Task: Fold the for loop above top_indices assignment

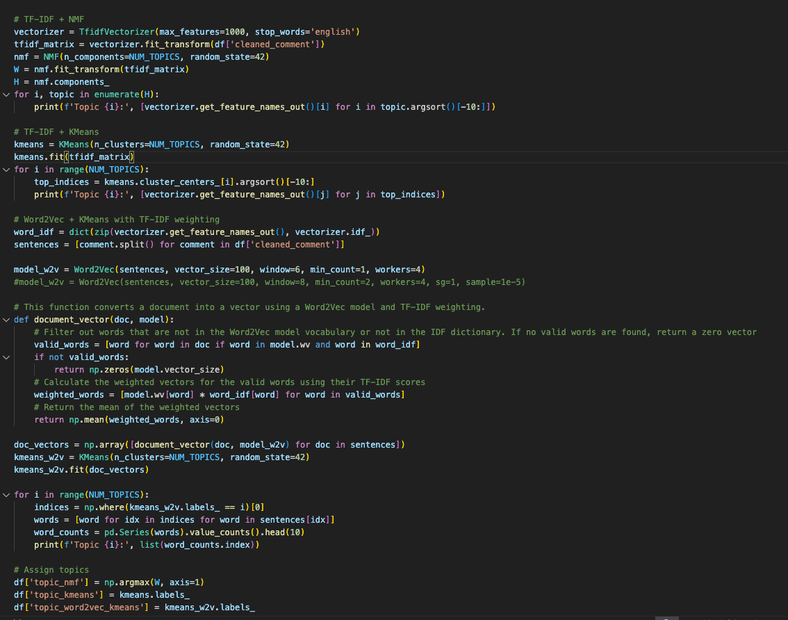Action: [x=6, y=170]
